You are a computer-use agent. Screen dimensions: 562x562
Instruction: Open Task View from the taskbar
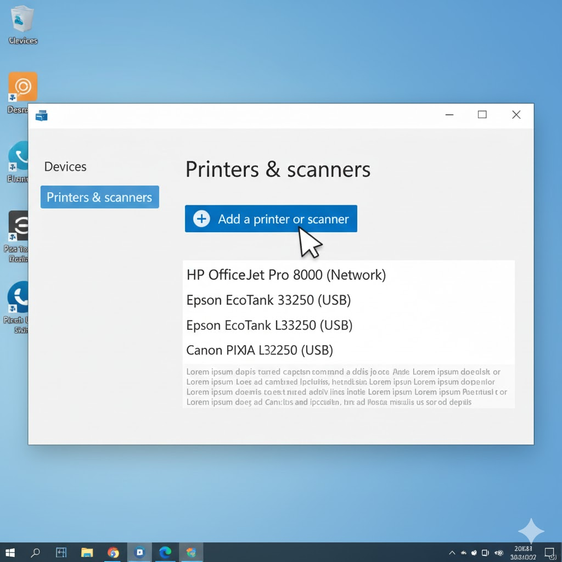point(61,552)
